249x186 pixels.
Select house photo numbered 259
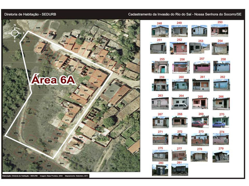[x=160, y=85]
